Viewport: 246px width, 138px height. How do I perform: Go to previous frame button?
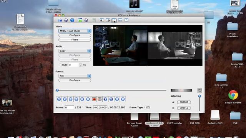[71, 99]
